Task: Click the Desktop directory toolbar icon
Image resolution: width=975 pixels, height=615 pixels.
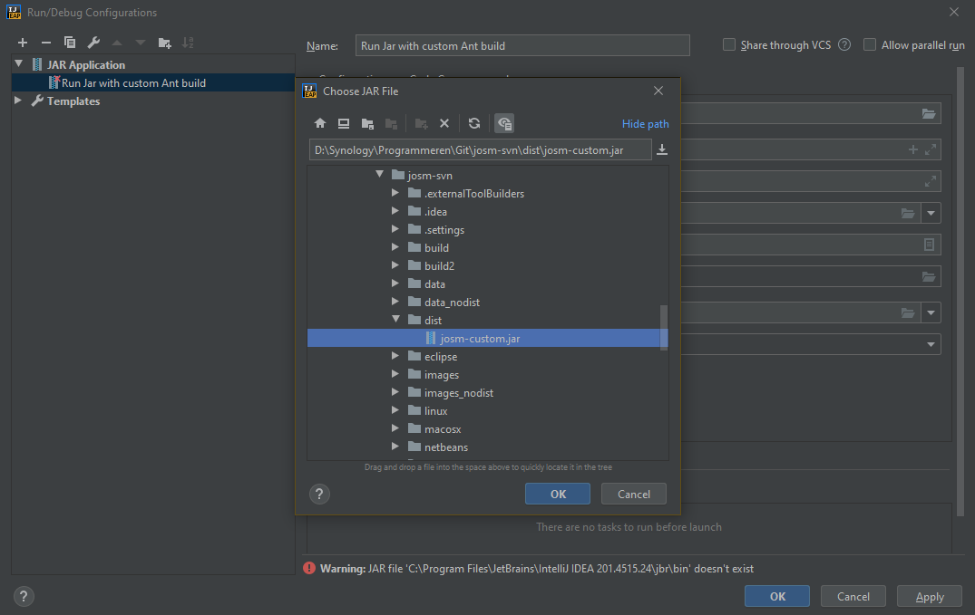Action: [344, 123]
